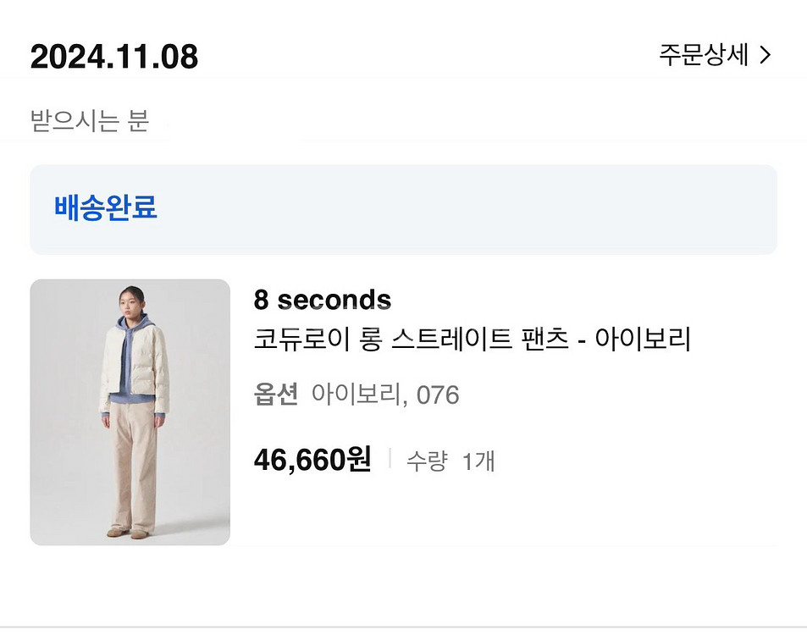Select 아이보리 color in the option row

[354, 395]
